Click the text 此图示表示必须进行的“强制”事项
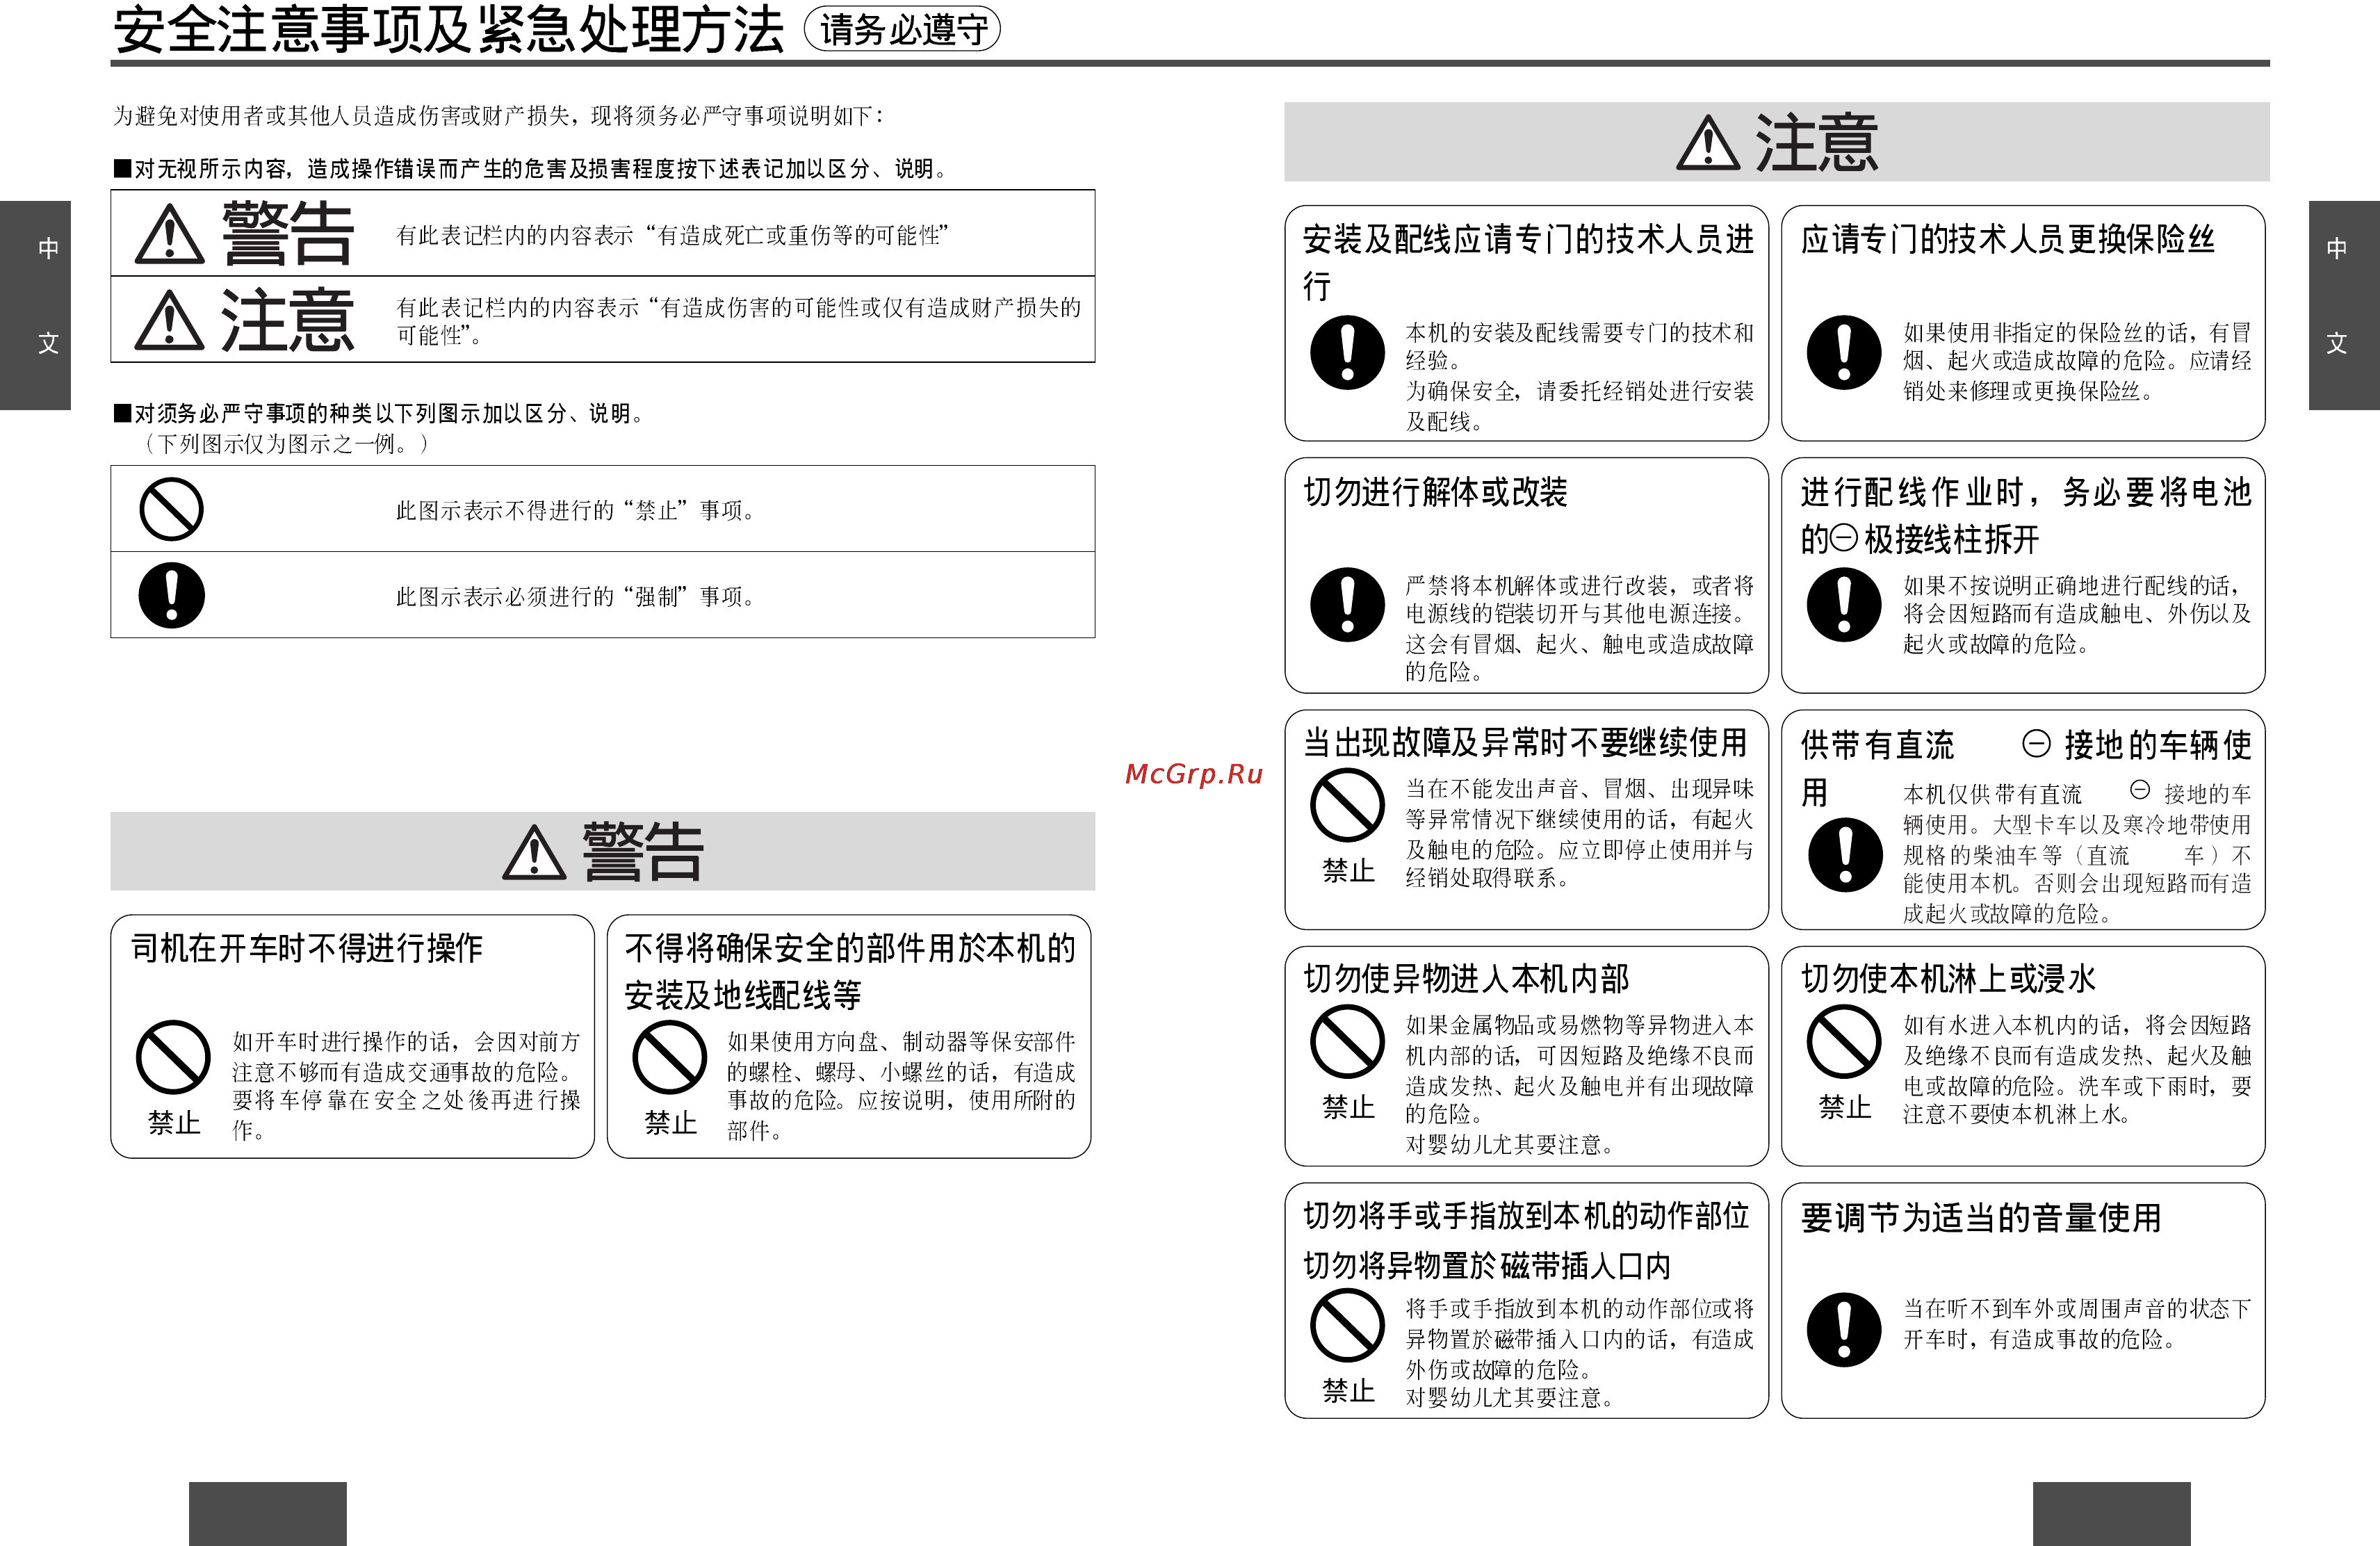2380x1546 pixels. (x=576, y=596)
